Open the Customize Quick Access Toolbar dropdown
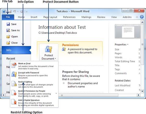The height and width of the screenshot is (114, 146). pyautogui.click(x=27, y=12)
